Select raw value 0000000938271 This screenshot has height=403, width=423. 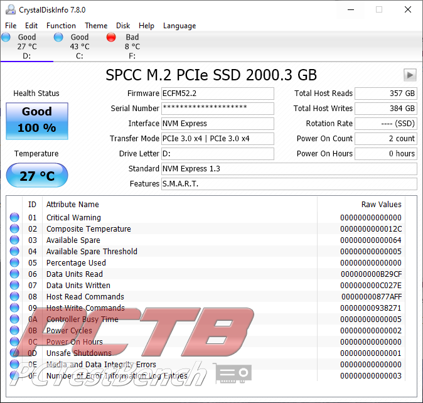(371, 308)
